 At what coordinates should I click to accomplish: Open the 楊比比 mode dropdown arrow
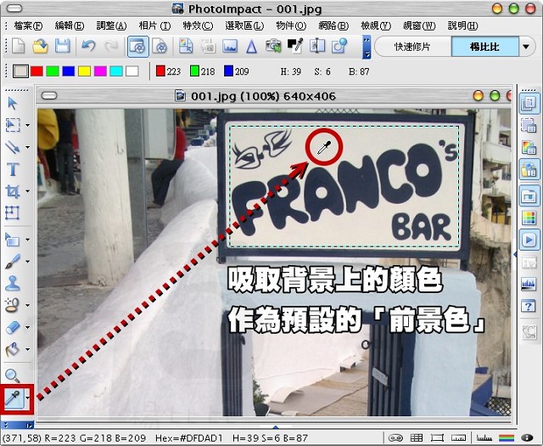(526, 47)
